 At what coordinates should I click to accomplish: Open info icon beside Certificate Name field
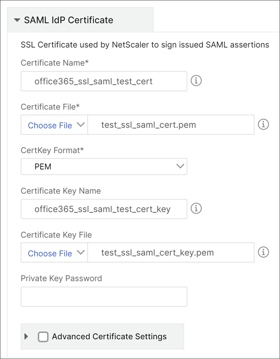(196, 81)
